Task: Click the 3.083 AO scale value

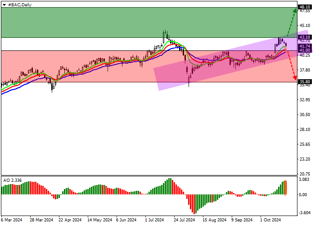Action: (304, 180)
